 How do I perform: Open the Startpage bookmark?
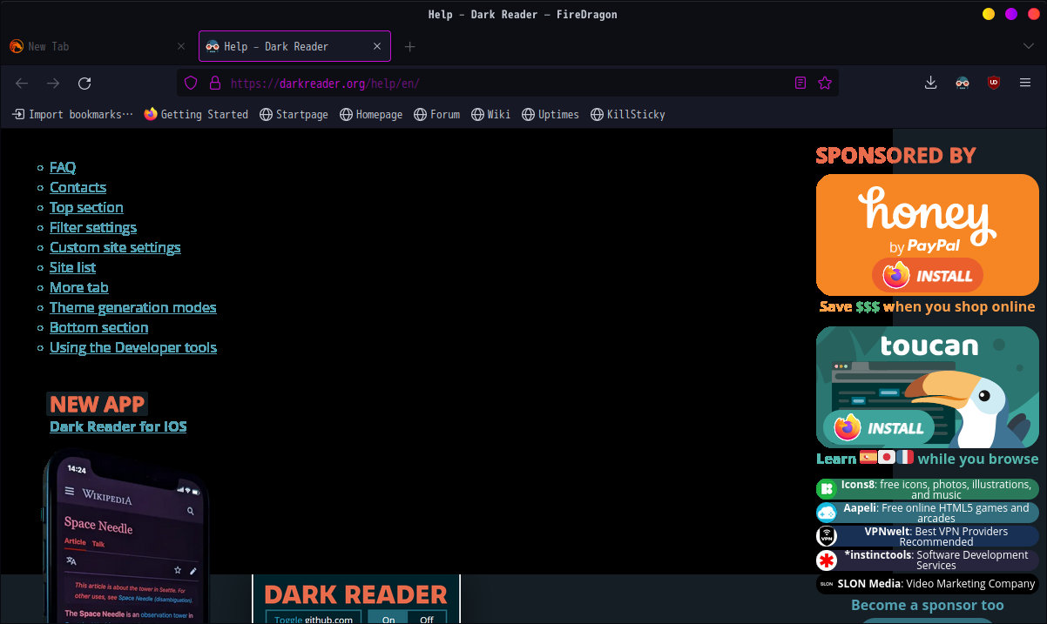[x=294, y=114]
